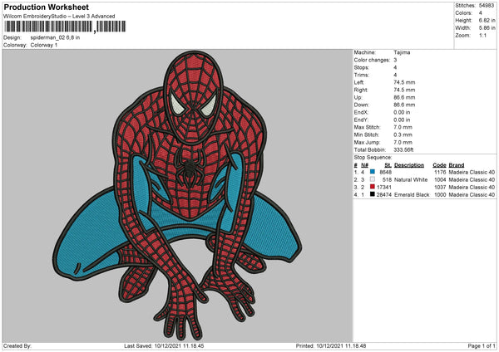This screenshot has height=352, width=499.
Task: Click the 'St.' column header
Action: [x=388, y=165]
